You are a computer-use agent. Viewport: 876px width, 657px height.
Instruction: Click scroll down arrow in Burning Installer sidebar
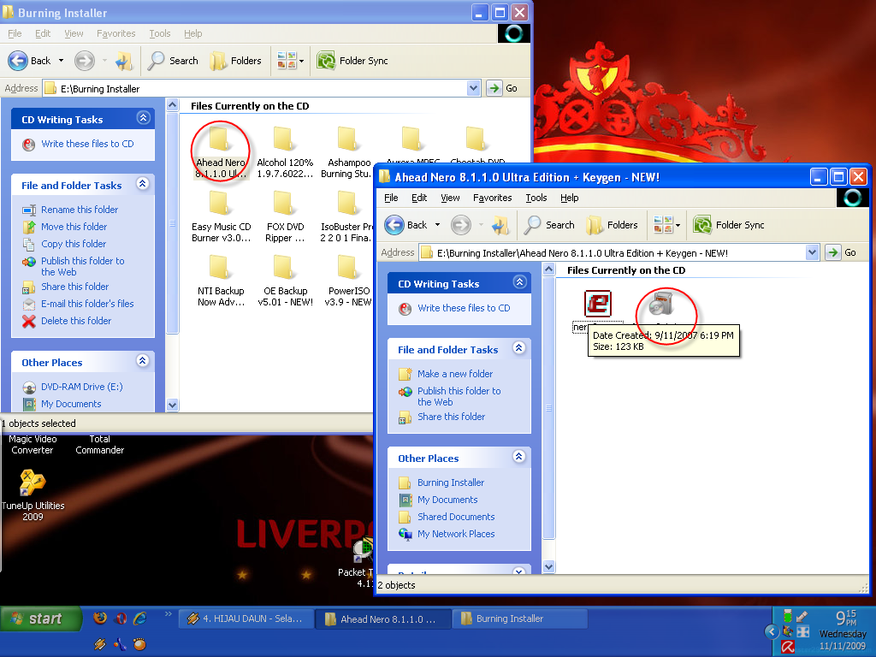(172, 405)
